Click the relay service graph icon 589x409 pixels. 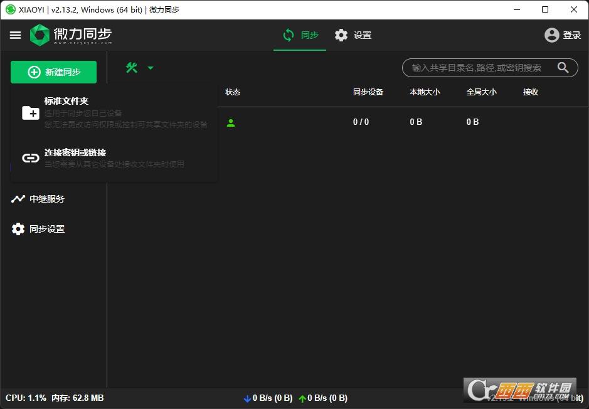tap(18, 199)
